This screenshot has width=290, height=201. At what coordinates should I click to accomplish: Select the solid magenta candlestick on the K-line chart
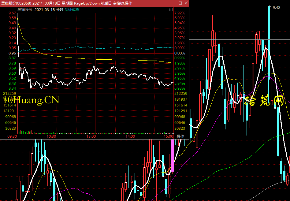(x=172, y=156)
